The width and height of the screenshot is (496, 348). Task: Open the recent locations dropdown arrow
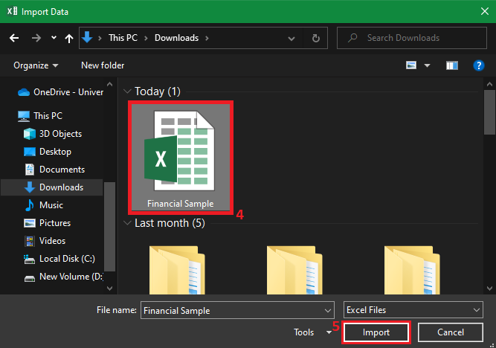point(54,38)
